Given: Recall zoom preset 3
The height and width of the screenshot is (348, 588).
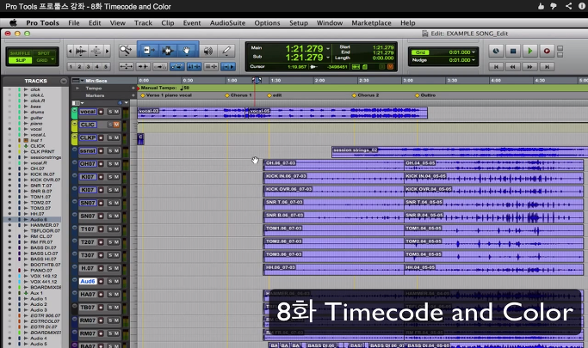Looking at the screenshot, I should click(88, 67).
